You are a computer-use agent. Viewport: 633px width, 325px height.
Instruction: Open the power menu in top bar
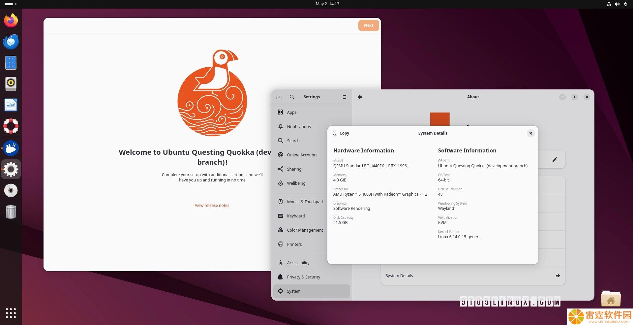coord(625,4)
